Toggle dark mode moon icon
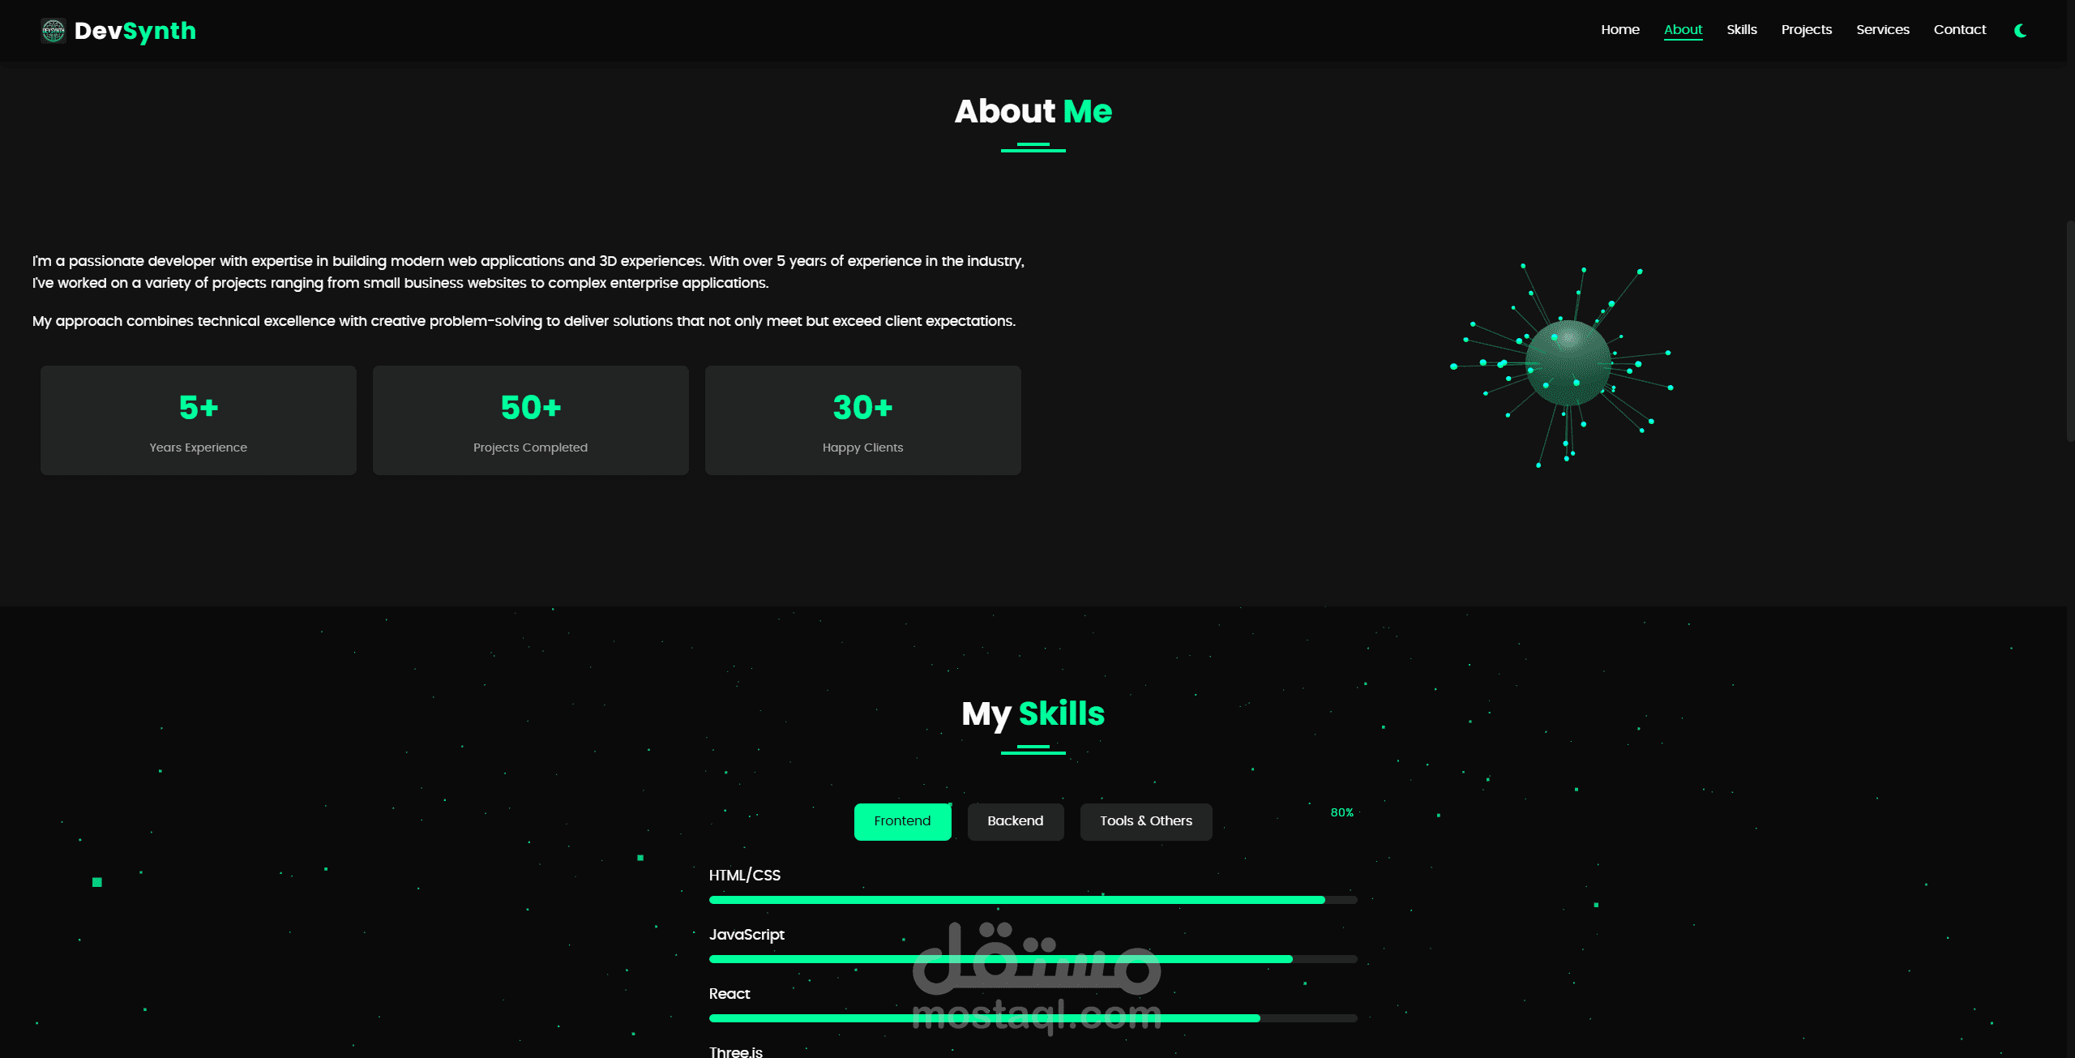 tap(2020, 31)
